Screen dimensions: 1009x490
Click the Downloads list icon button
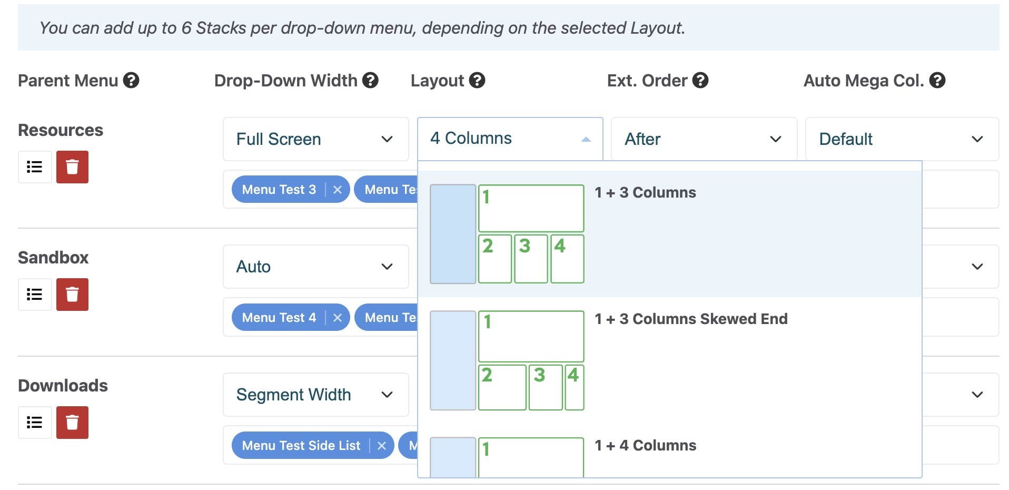(35, 423)
